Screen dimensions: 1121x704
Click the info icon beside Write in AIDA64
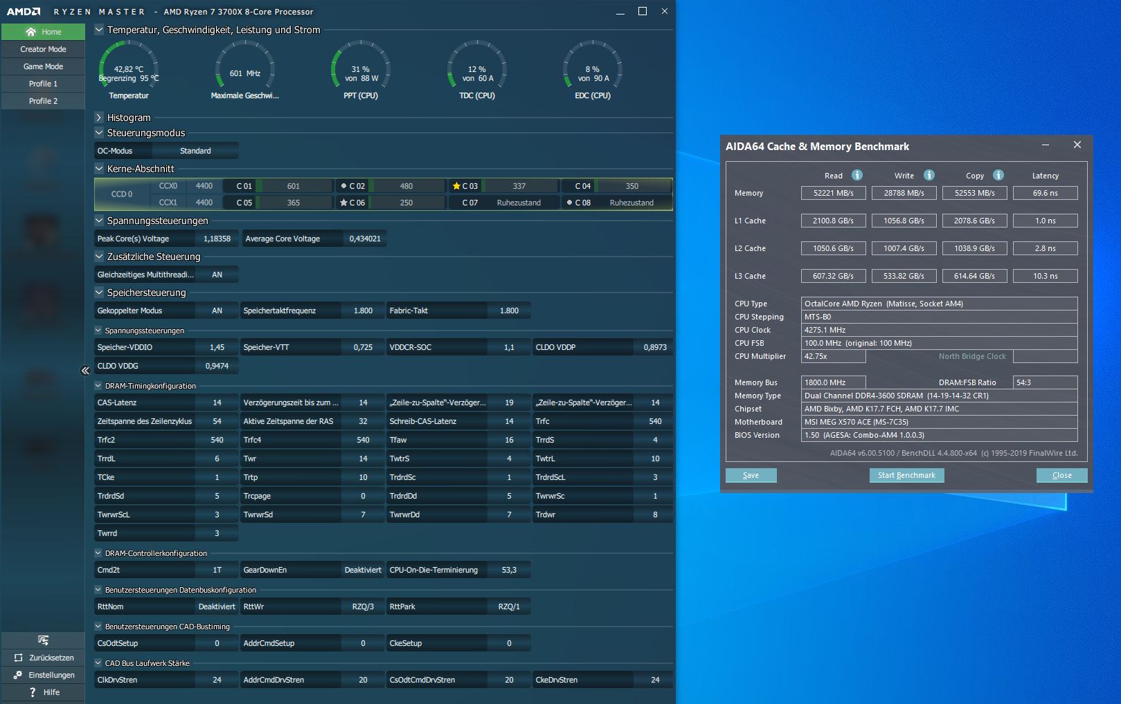929,175
